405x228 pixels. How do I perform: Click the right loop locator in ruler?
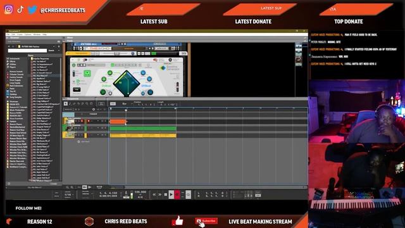(x=176, y=109)
